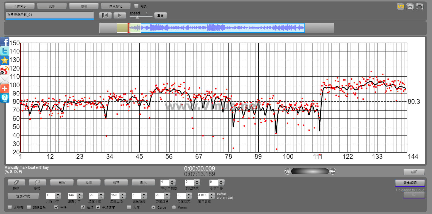This screenshot has width=432, height=214.
Task: Open the HELP question mark icon
Action: pos(5,98)
